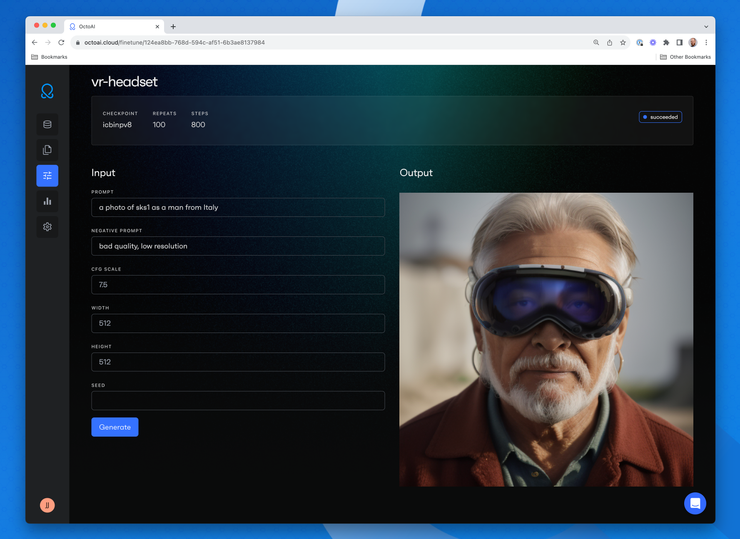Open the documents copy sidebar icon
Viewport: 740px width, 539px height.
tap(47, 150)
